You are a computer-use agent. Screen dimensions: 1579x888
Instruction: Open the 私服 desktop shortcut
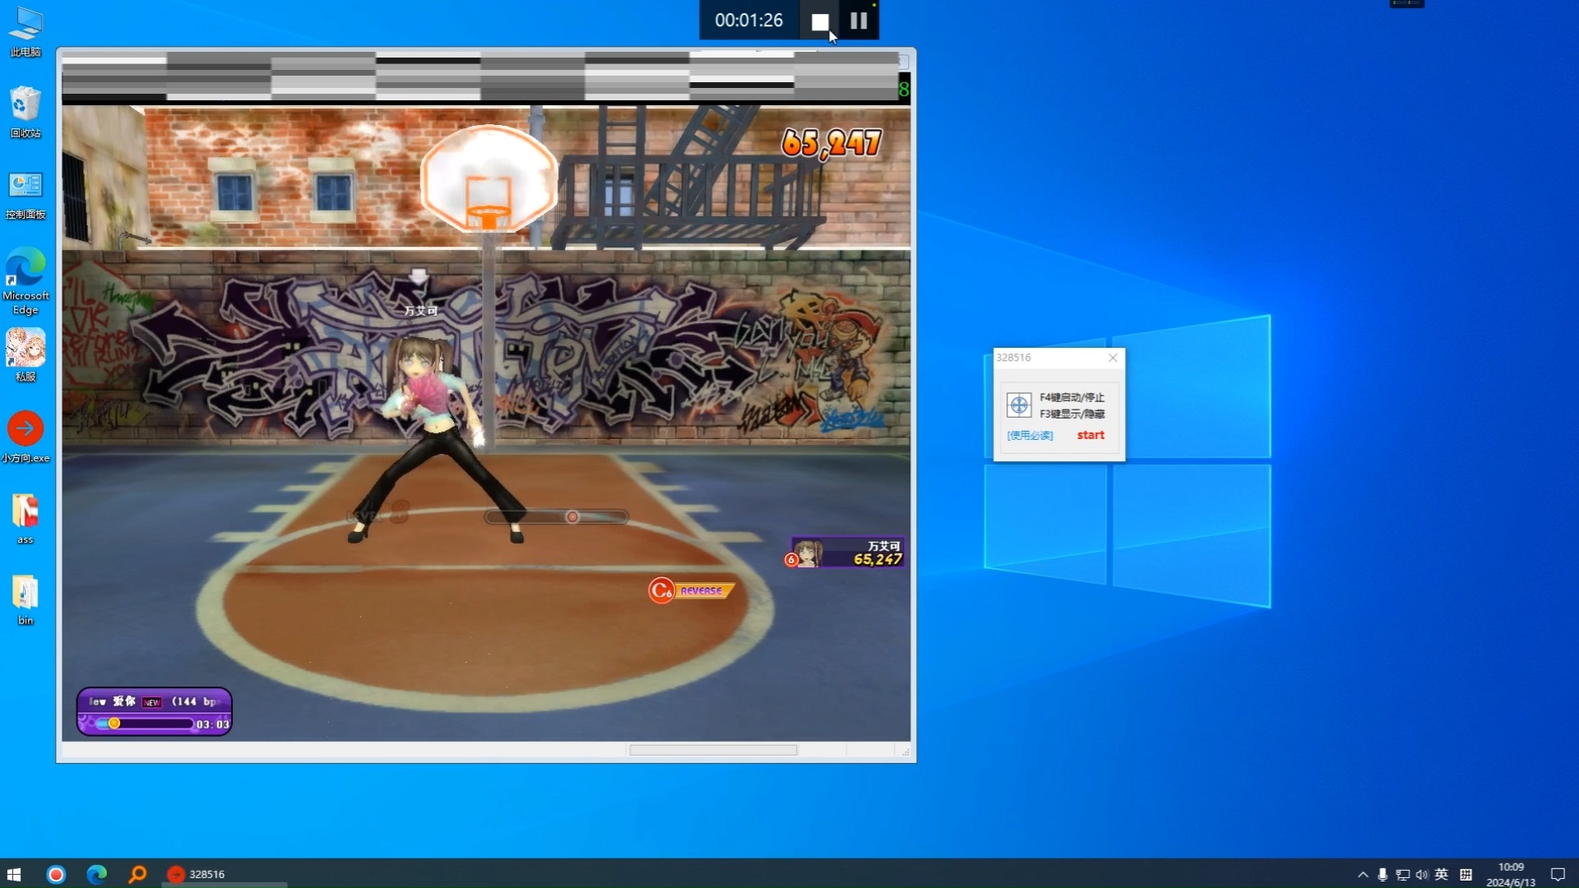tap(25, 355)
